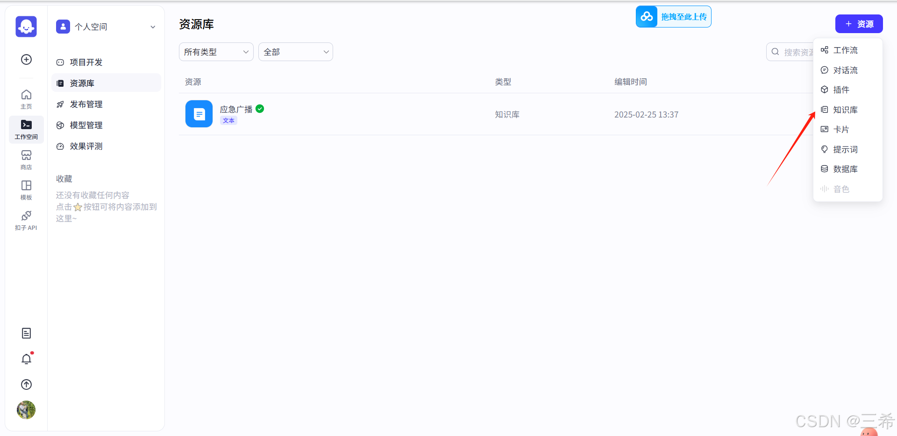Go to 项目开发
The height and width of the screenshot is (436, 897).
(106, 62)
